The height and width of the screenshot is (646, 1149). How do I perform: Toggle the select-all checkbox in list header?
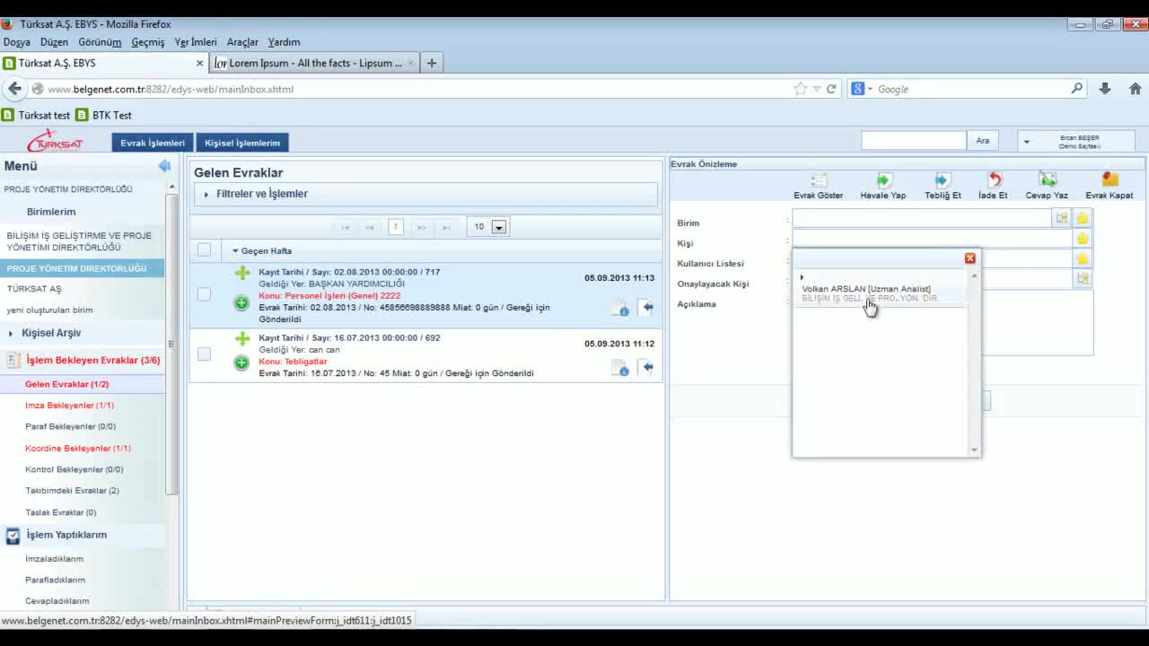click(204, 250)
